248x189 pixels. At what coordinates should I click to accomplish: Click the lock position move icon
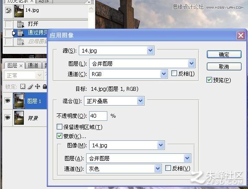click(38, 86)
